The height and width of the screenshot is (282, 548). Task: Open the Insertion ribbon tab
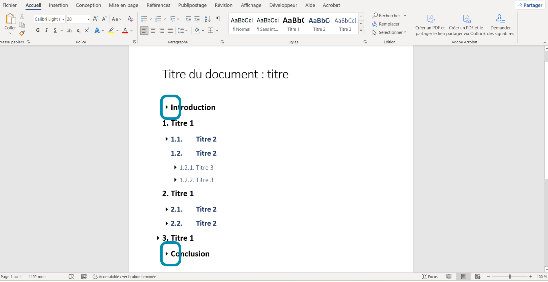pos(58,5)
